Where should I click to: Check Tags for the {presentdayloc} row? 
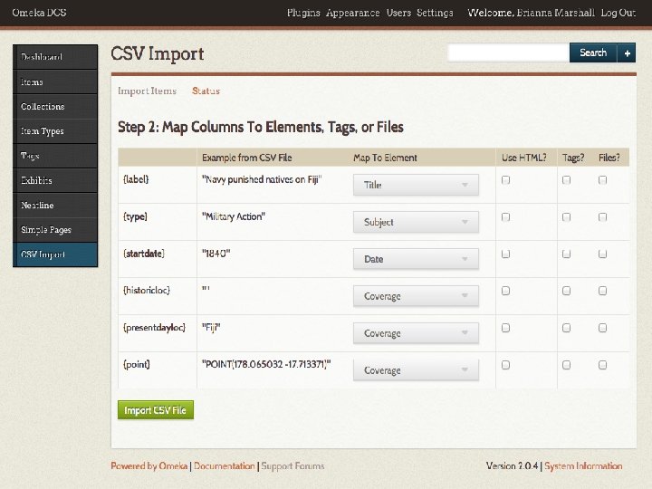(566, 328)
